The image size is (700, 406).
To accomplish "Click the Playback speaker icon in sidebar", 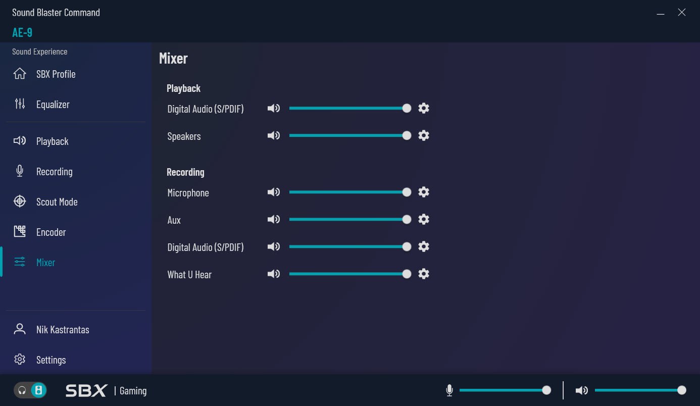I will tap(20, 141).
